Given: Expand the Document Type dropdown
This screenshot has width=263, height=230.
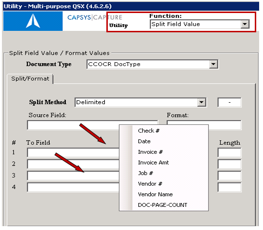Looking at the screenshot, I should (213, 64).
